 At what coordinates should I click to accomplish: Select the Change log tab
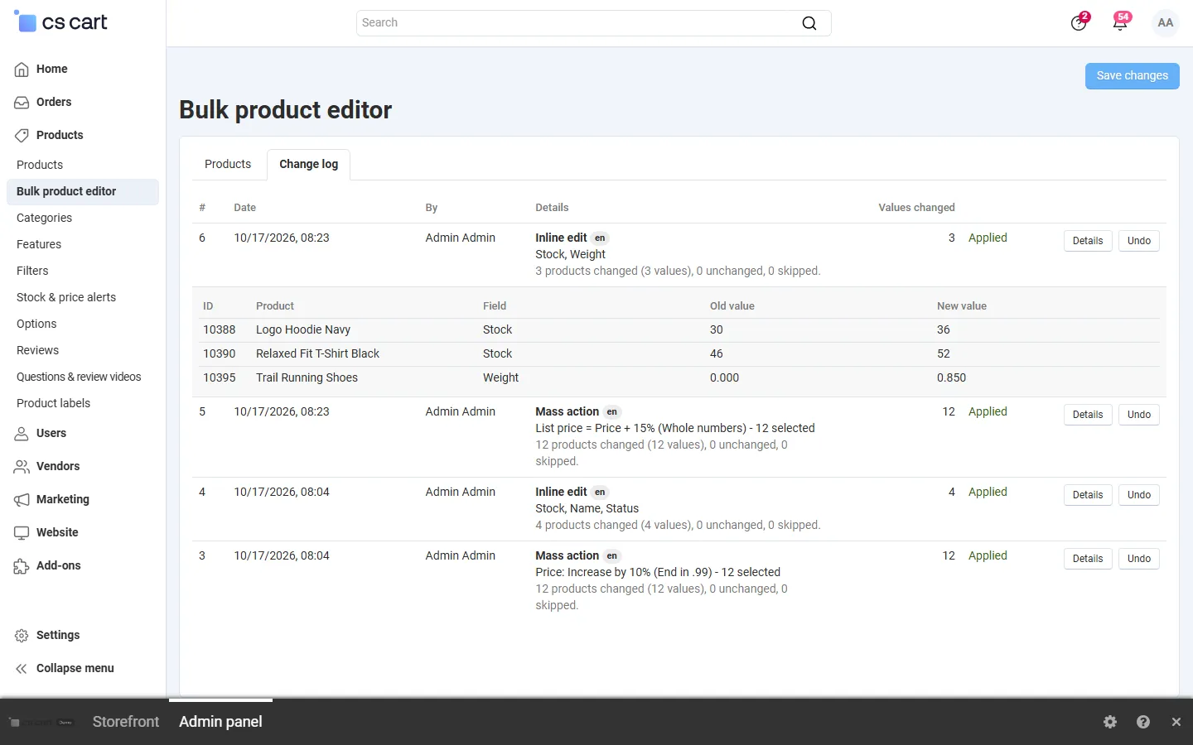308,164
